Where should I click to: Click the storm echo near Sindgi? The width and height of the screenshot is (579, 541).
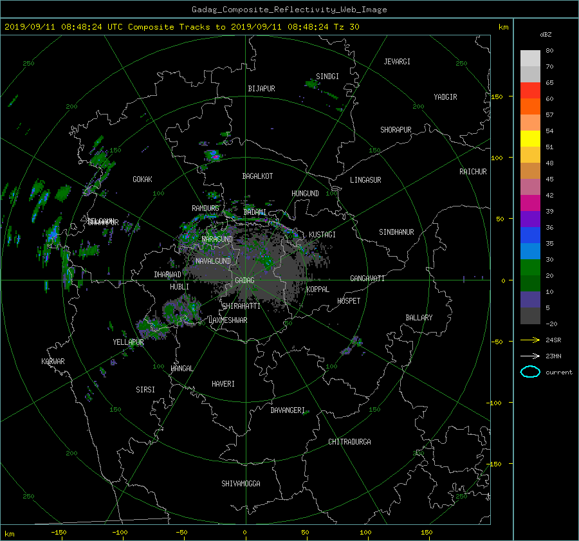pyautogui.click(x=312, y=84)
